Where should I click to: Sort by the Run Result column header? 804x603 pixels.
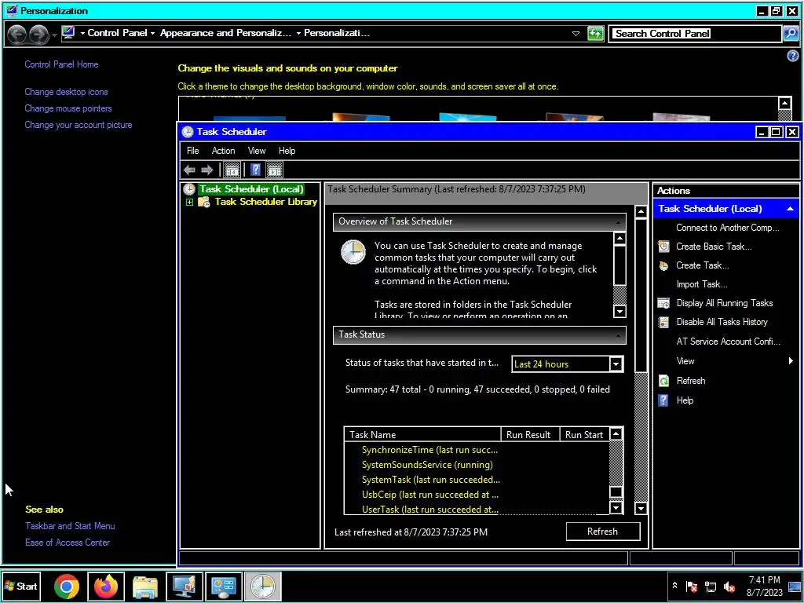tap(530, 435)
